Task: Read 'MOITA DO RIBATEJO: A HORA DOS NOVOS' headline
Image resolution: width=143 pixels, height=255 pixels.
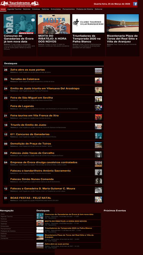Action: point(52,39)
